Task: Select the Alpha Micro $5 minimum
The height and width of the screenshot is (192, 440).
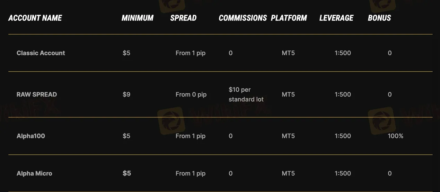Action: [127, 173]
